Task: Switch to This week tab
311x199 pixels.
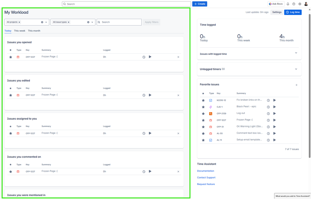Action: pos(20,31)
